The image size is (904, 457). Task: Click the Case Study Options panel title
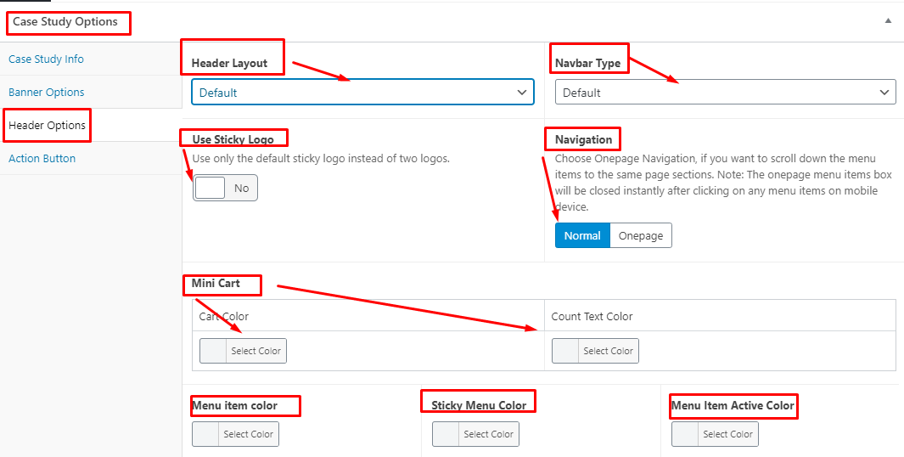point(65,21)
